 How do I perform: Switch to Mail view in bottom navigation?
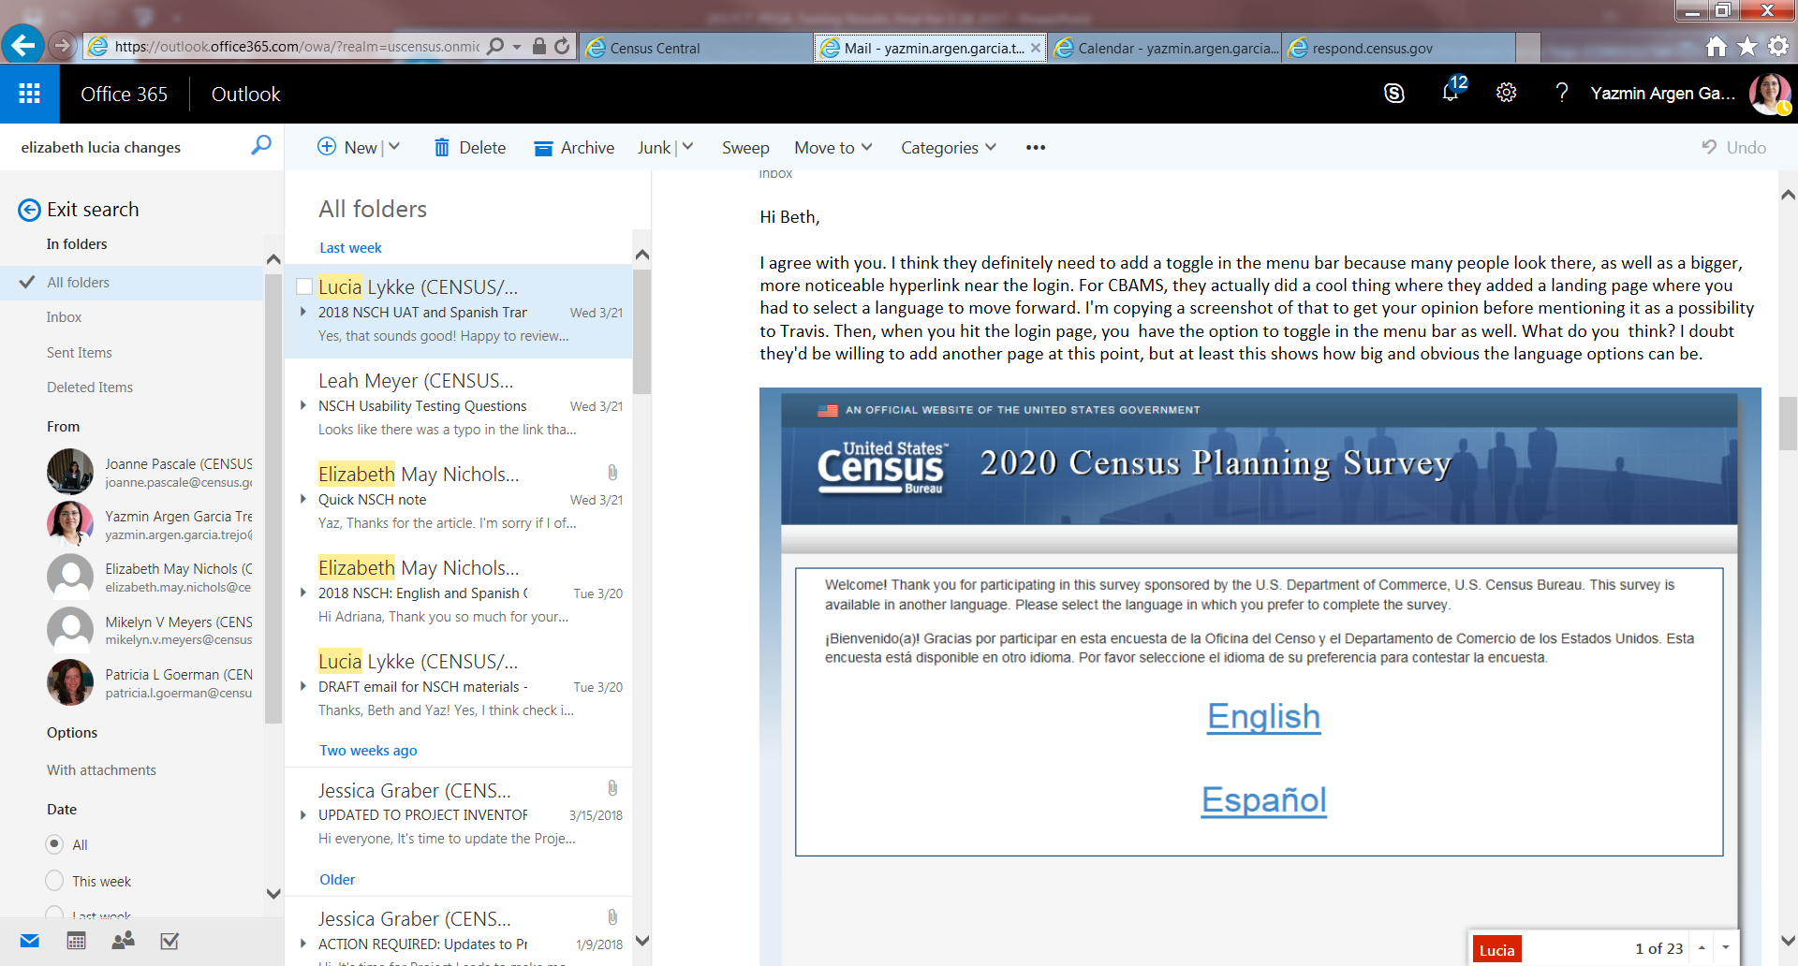point(30,941)
